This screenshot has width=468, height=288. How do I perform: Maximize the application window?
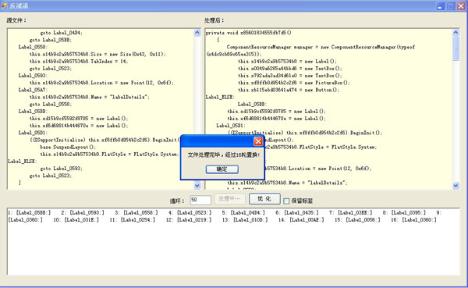pos(451,6)
